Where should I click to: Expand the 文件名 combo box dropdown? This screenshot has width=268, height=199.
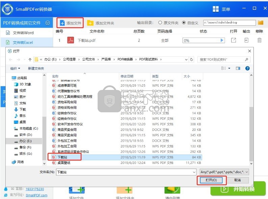click(194, 172)
